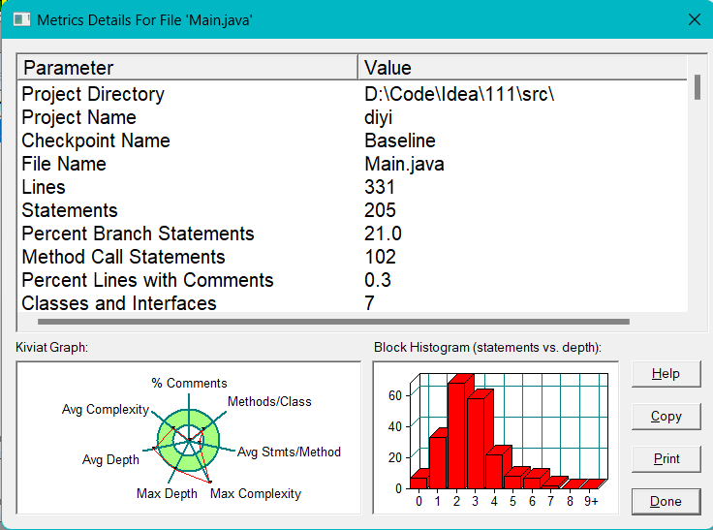Click the Baseline value
Screen dimensions: 713x530
[x=400, y=140]
